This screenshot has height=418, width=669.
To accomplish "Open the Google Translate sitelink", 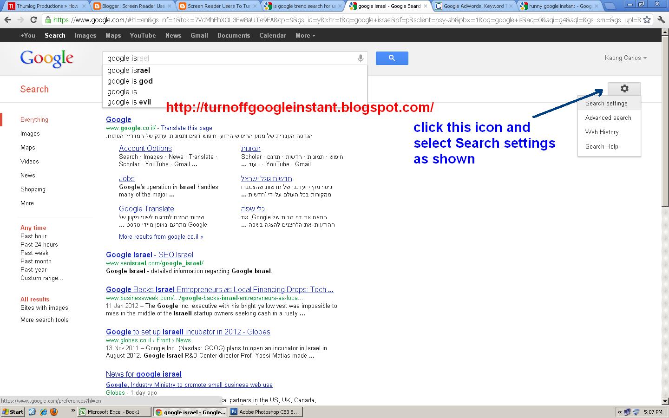I will [x=146, y=209].
